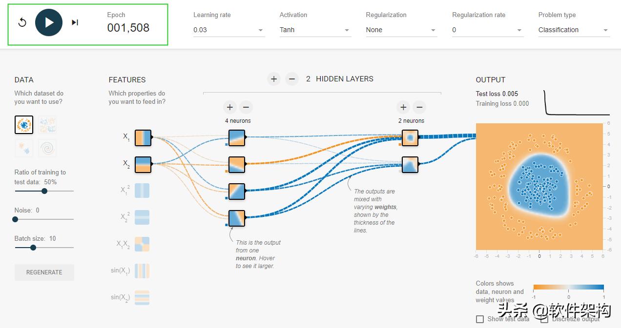This screenshot has height=328, width=621.
Task: Remove a neuron from the first hidden layer
Action: (x=246, y=107)
